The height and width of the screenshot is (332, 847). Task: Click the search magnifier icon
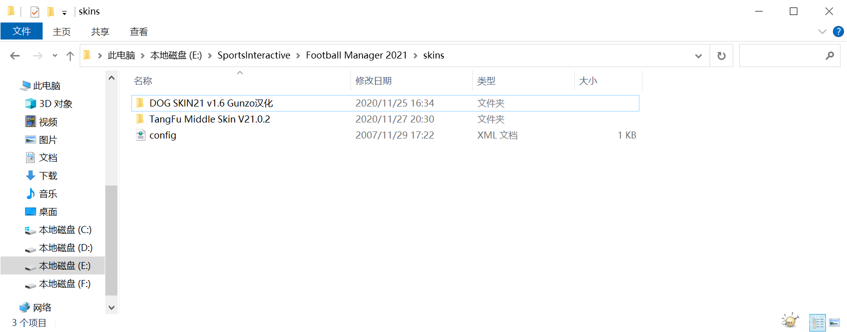[x=829, y=56]
